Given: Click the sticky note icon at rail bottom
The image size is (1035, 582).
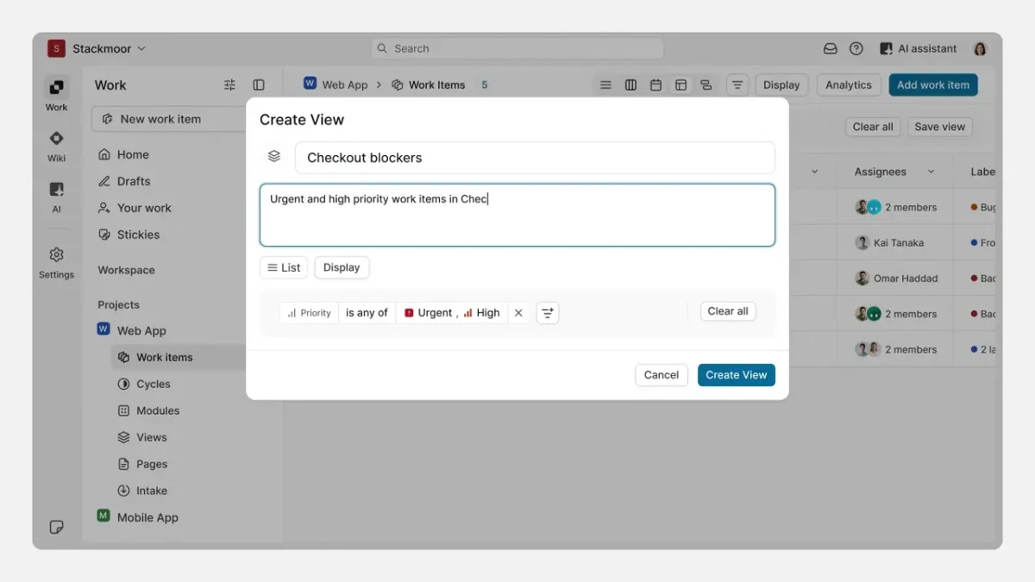Looking at the screenshot, I should 56,527.
